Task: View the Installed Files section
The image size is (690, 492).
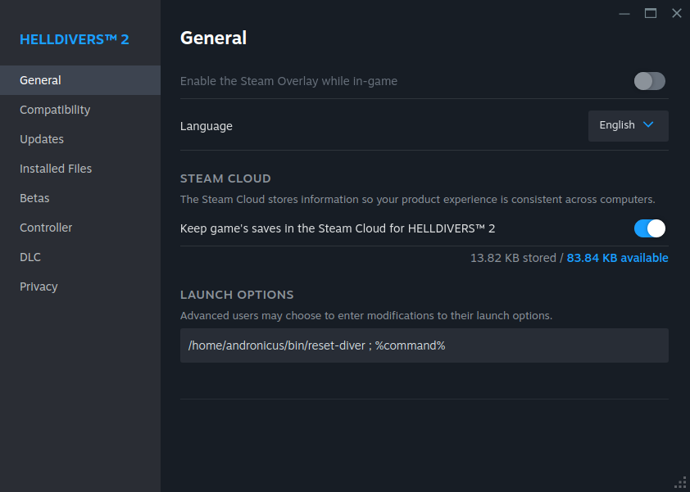Action: coord(56,168)
